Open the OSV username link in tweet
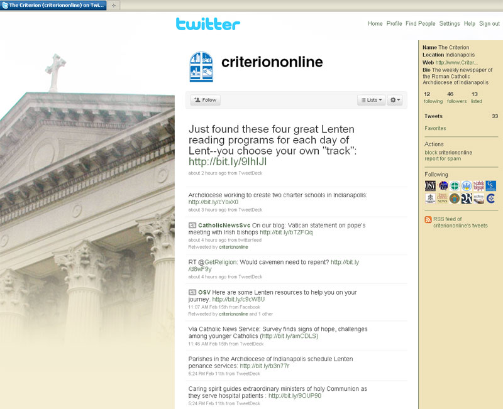 [x=204, y=292]
